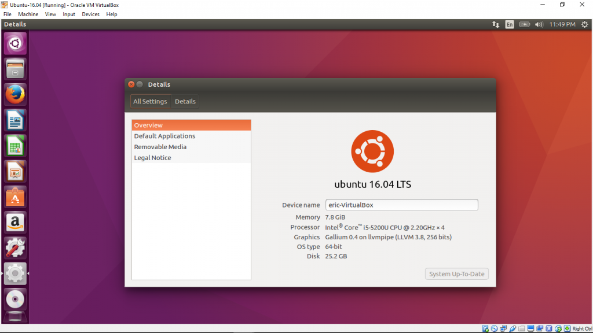Close the Details window with red button

[x=131, y=84]
